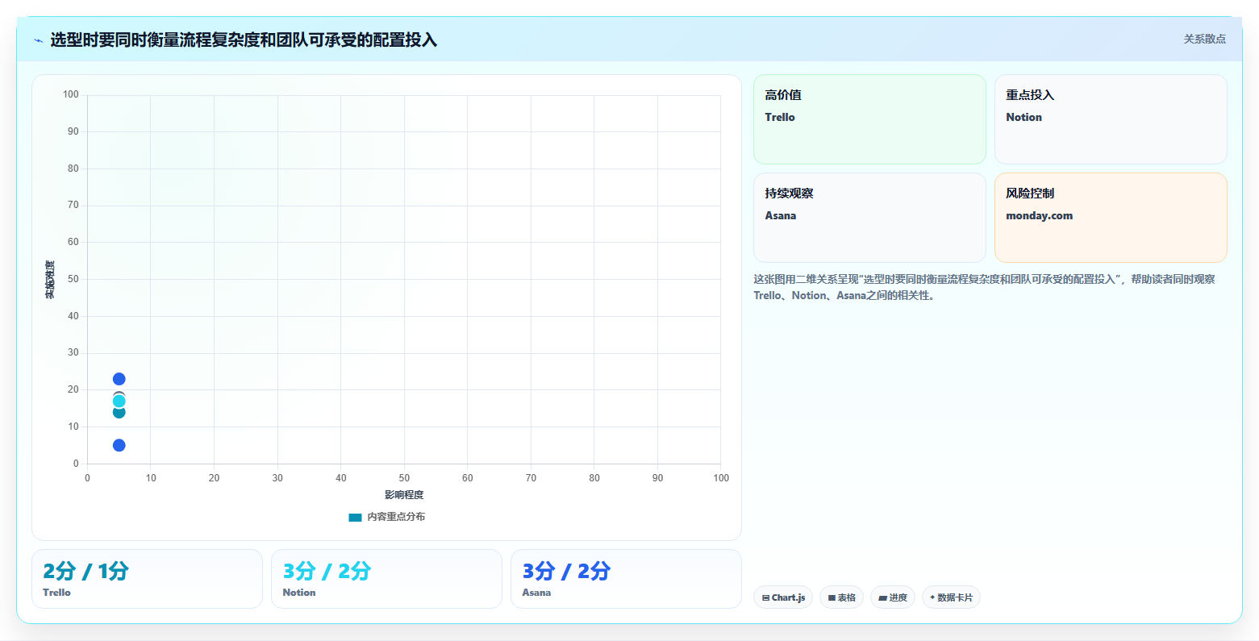Click the Notion 3分 / 2分 stat card

[386, 579]
